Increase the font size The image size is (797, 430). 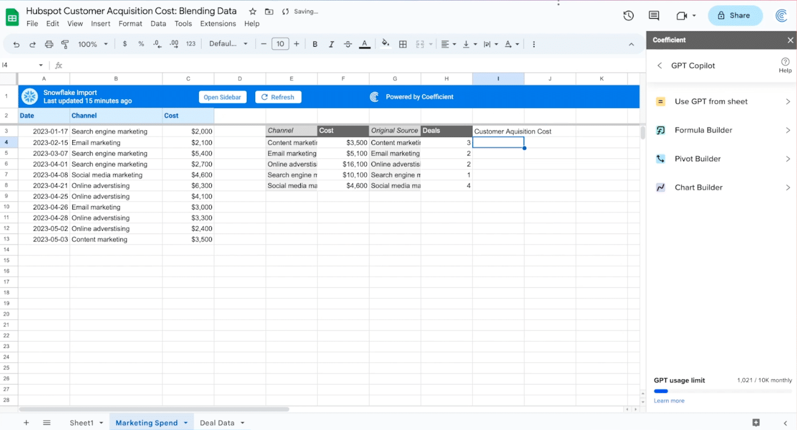pos(296,44)
